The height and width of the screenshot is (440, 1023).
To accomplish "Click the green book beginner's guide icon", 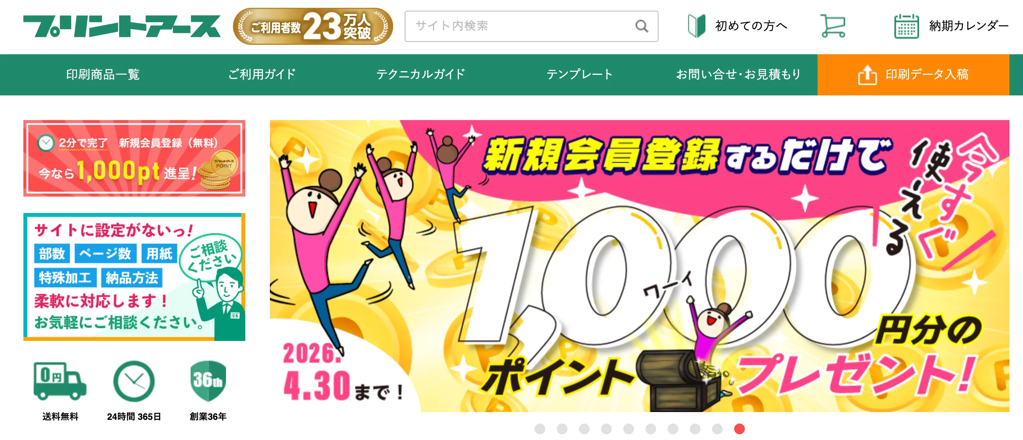I will click(696, 26).
